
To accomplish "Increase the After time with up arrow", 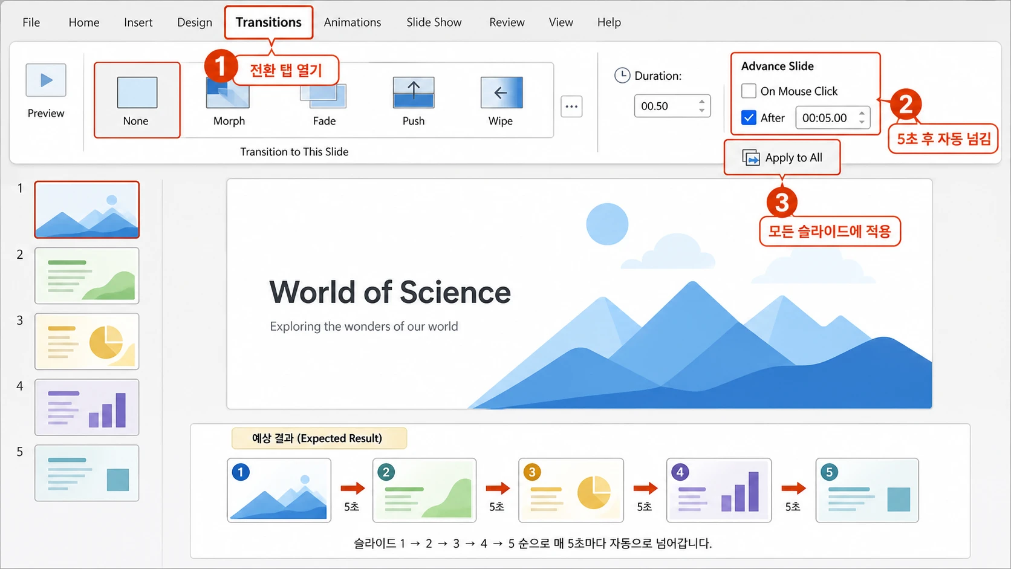I will 862,113.
